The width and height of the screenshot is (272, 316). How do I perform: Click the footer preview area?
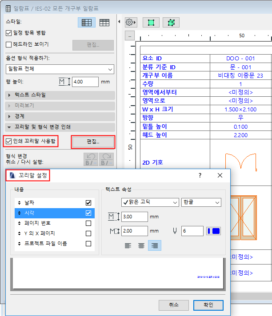[118, 273]
